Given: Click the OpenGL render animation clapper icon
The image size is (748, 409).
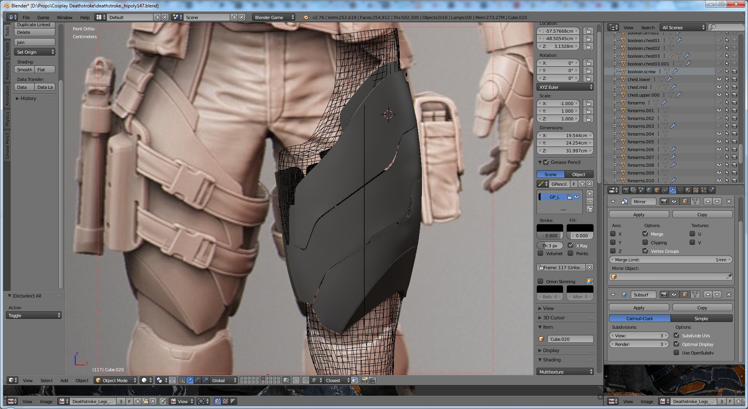Looking at the screenshot, I should (372, 380).
